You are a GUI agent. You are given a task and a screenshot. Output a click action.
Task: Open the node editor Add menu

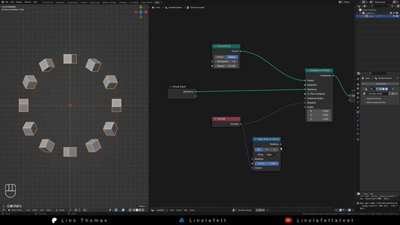coord(186,210)
